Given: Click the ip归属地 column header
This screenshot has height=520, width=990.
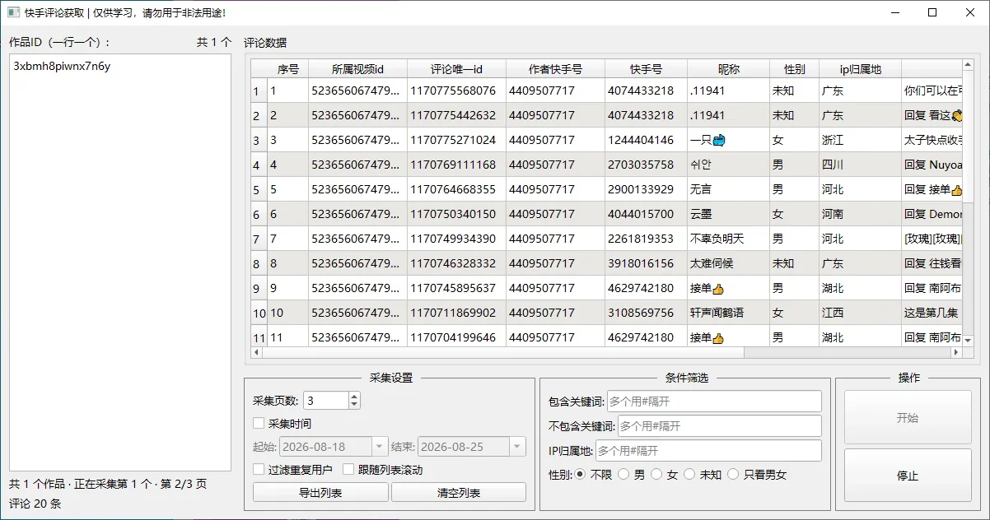Looking at the screenshot, I should [861, 69].
